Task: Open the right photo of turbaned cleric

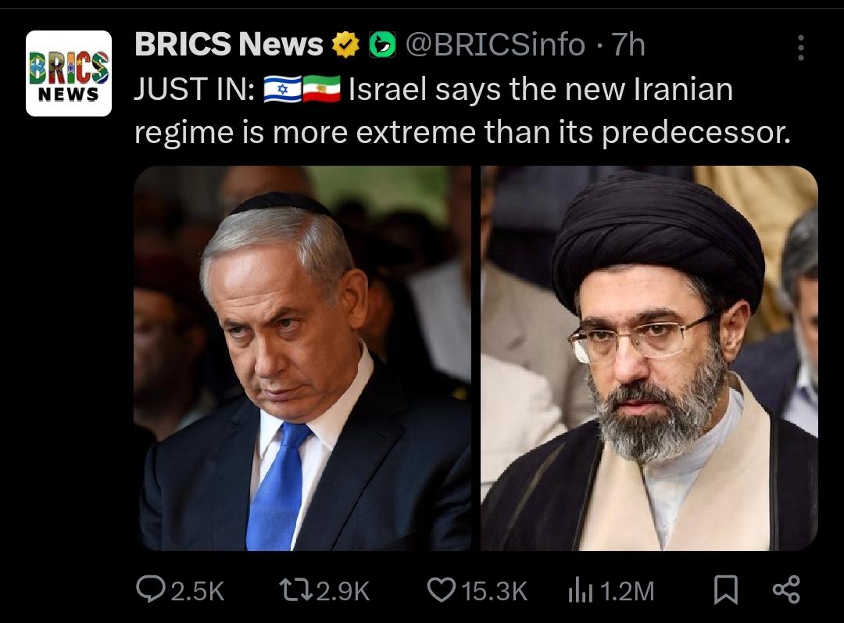Action: (649, 358)
